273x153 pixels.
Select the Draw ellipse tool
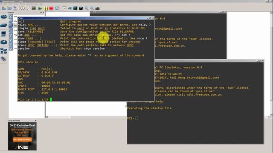point(81,8)
